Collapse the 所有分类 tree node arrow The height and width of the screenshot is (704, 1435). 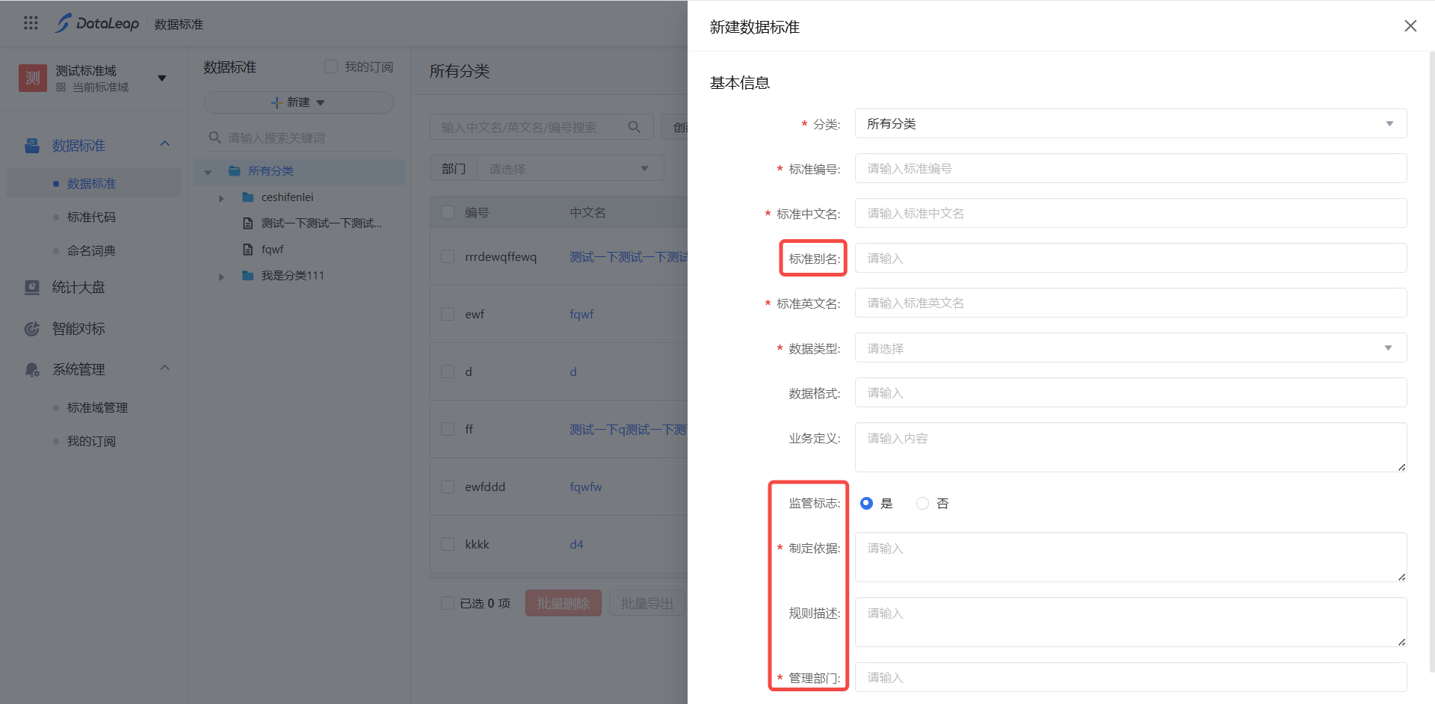[x=208, y=172]
